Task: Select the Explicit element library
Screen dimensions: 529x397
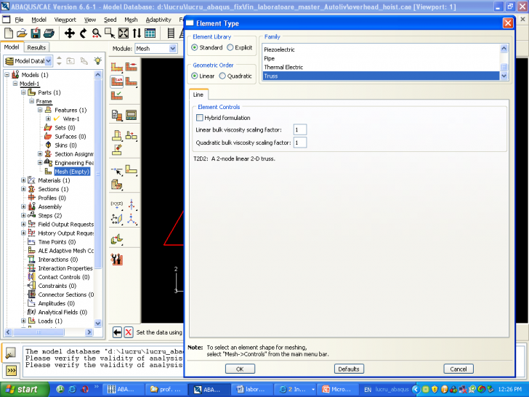Action: click(230, 47)
